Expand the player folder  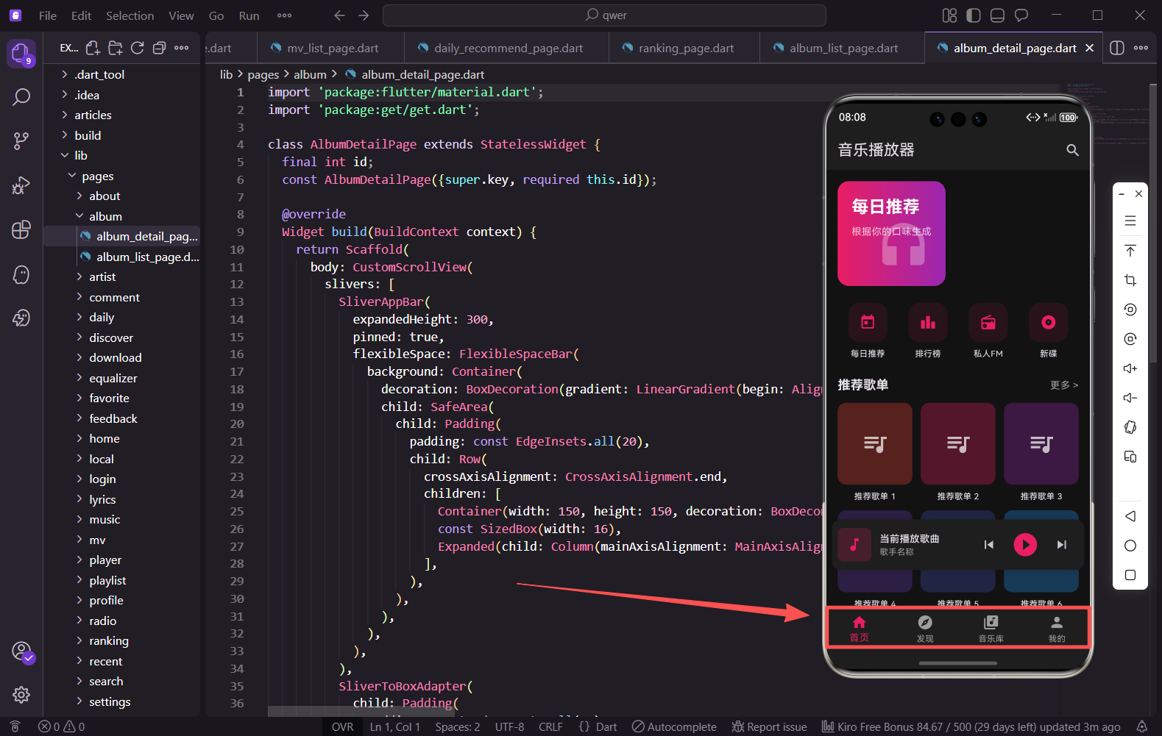[x=121, y=560]
